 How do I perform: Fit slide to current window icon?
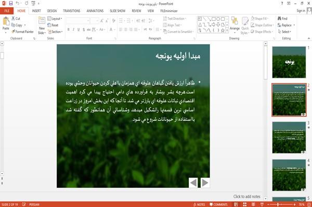pos(309,204)
